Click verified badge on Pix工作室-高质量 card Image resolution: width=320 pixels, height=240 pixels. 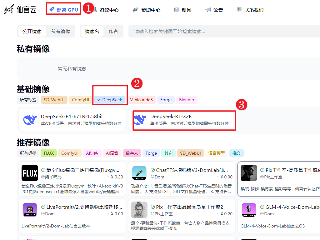tap(262, 170)
